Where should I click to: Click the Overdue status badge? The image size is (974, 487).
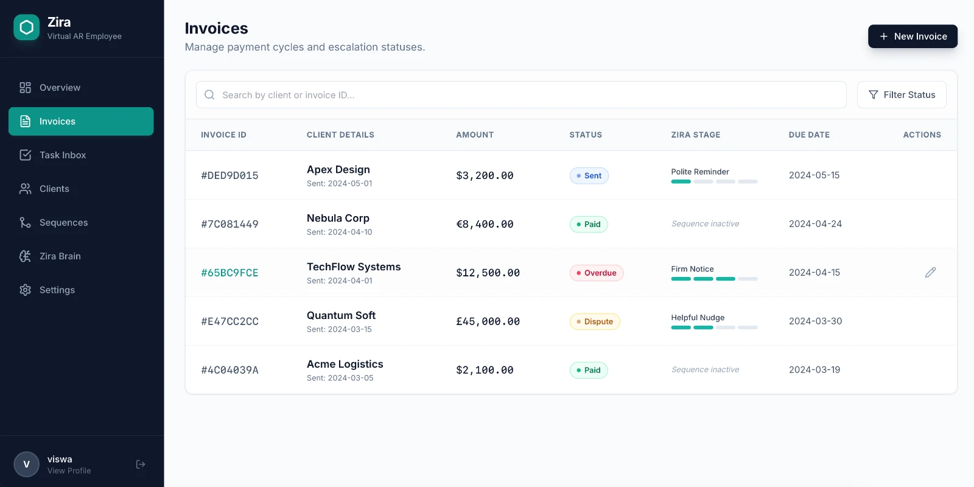point(597,273)
